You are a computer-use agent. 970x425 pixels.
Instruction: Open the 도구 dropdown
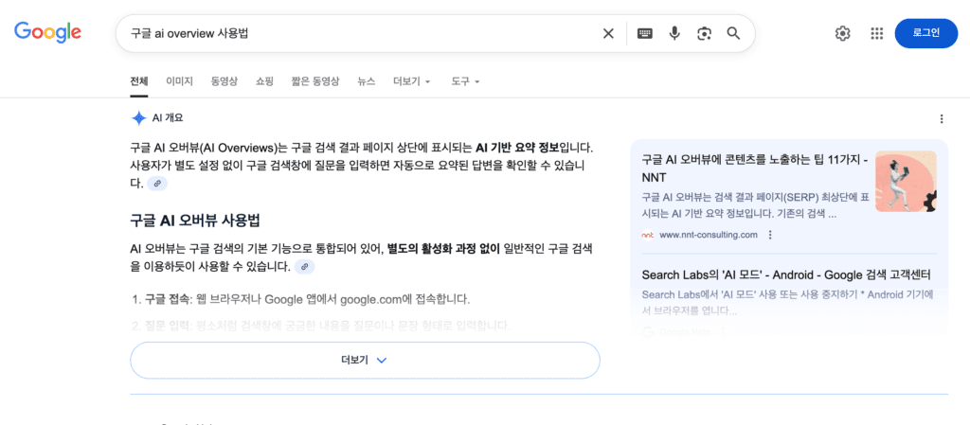(465, 81)
